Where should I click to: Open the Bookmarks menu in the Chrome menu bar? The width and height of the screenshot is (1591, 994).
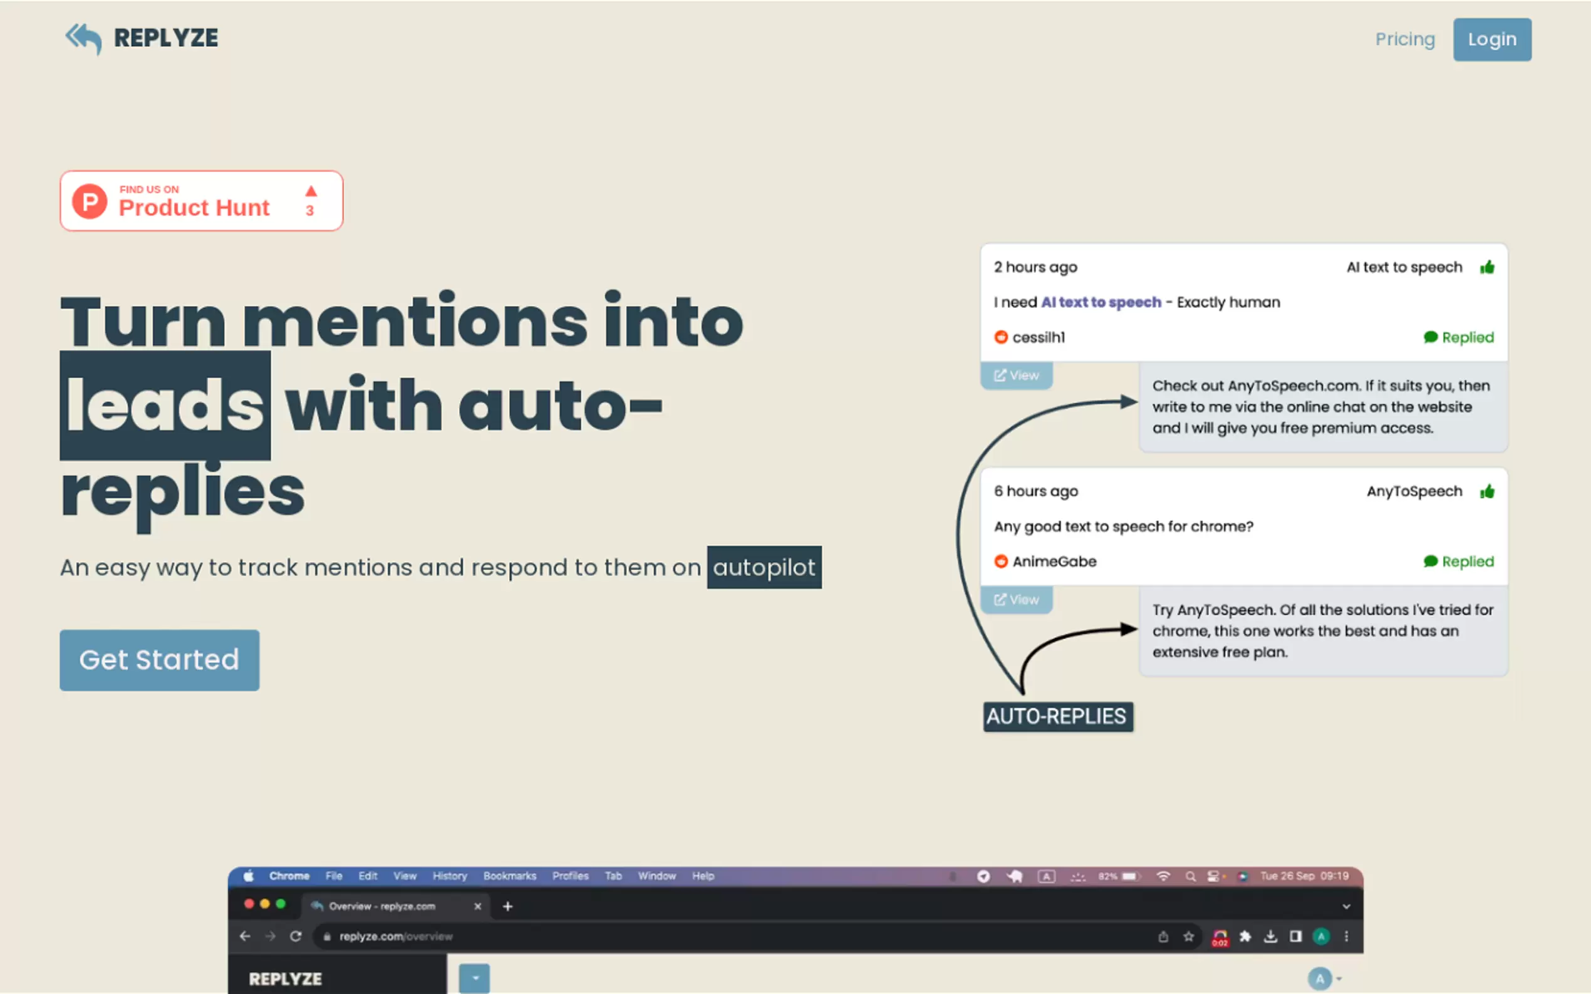click(x=510, y=876)
